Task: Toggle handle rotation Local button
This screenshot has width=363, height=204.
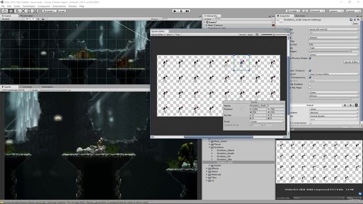Action: (60, 11)
